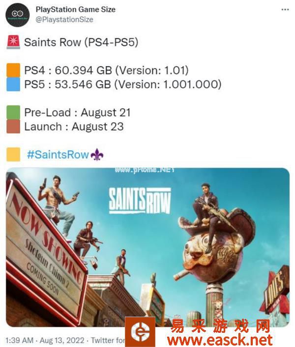Click the orange easck logo icon
The width and height of the screenshot is (295, 347).
tap(140, 332)
